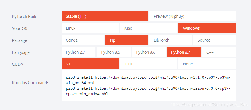Image resolution: width=251 pixels, height=110 pixels.
Task: Click the CUDA row label
Action: [x=18, y=64]
